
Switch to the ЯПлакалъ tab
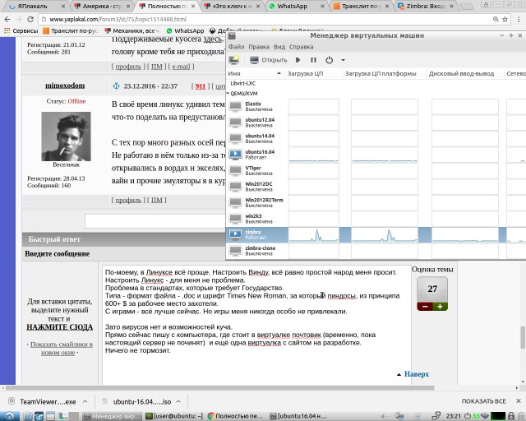point(36,6)
